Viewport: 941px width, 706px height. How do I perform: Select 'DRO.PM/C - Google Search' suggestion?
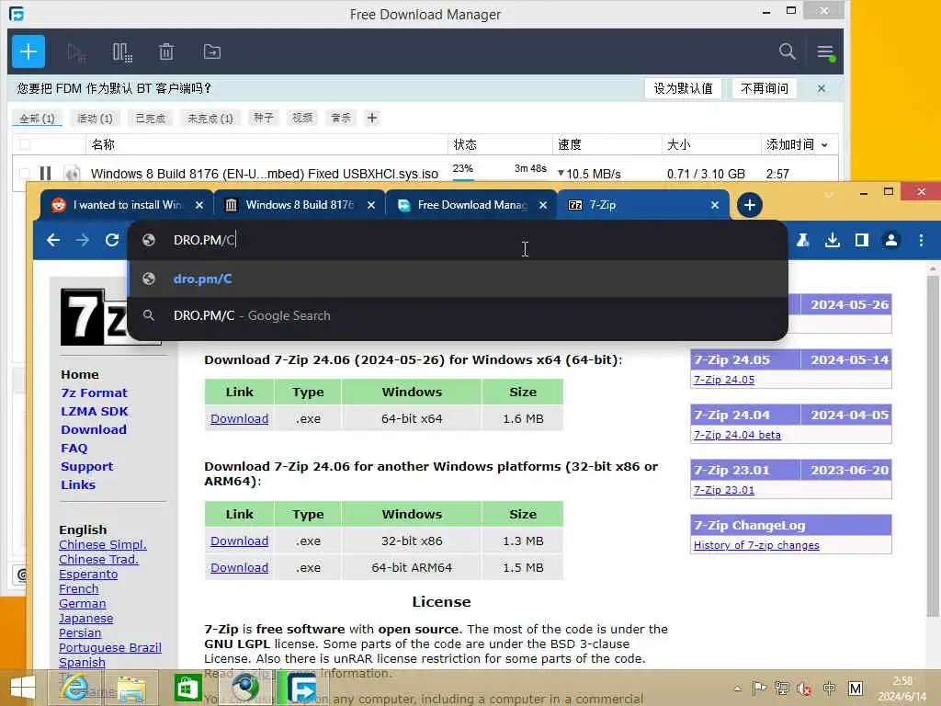pyautogui.click(x=458, y=315)
